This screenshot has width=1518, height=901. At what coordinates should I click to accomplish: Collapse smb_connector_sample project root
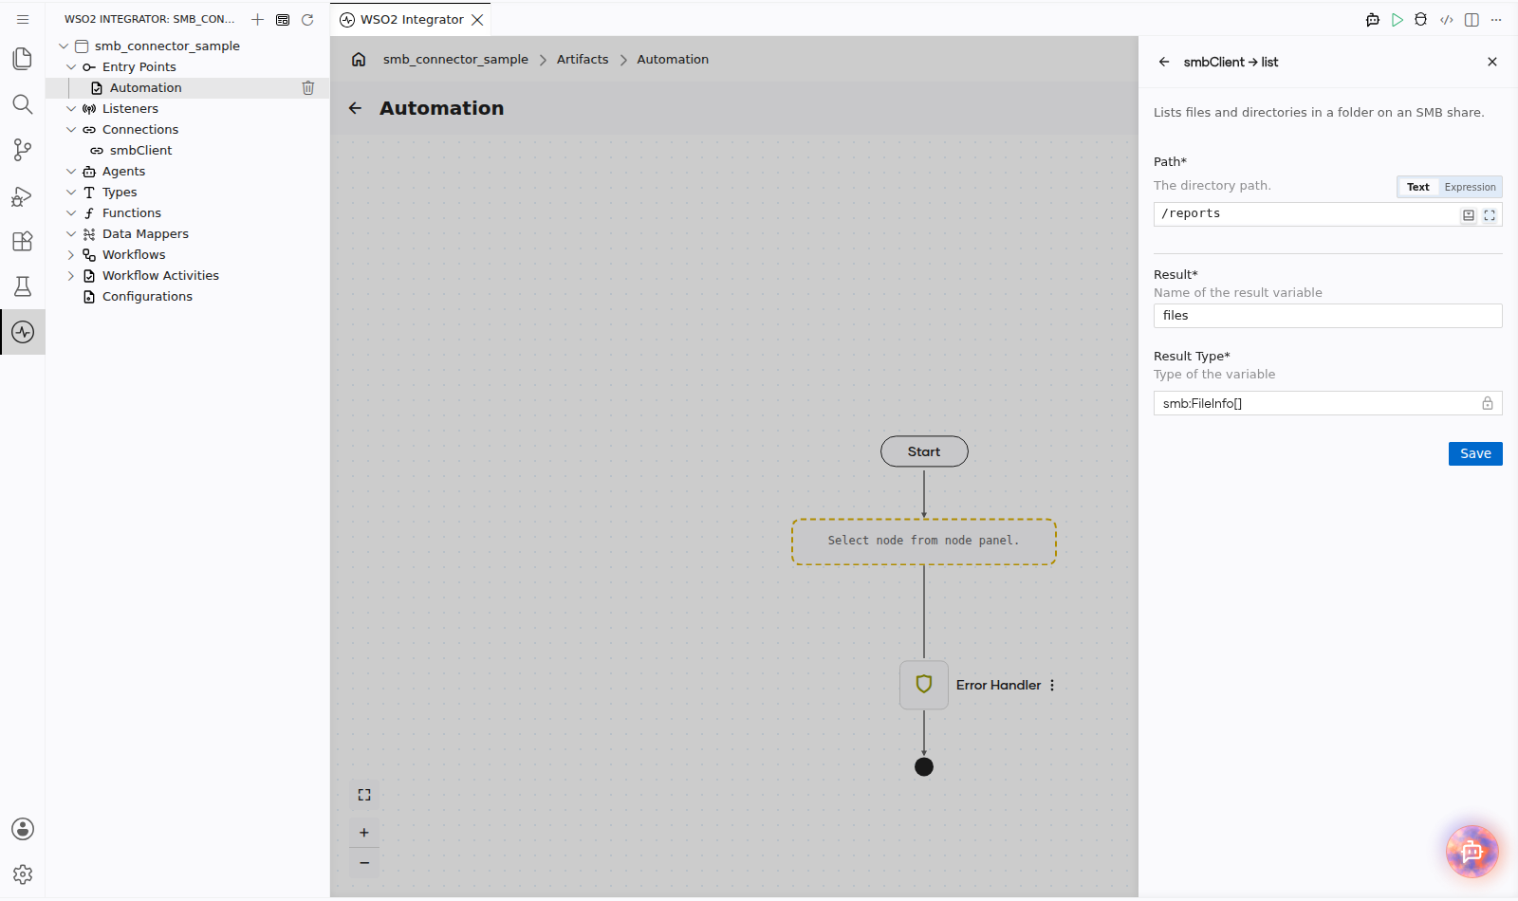point(64,46)
